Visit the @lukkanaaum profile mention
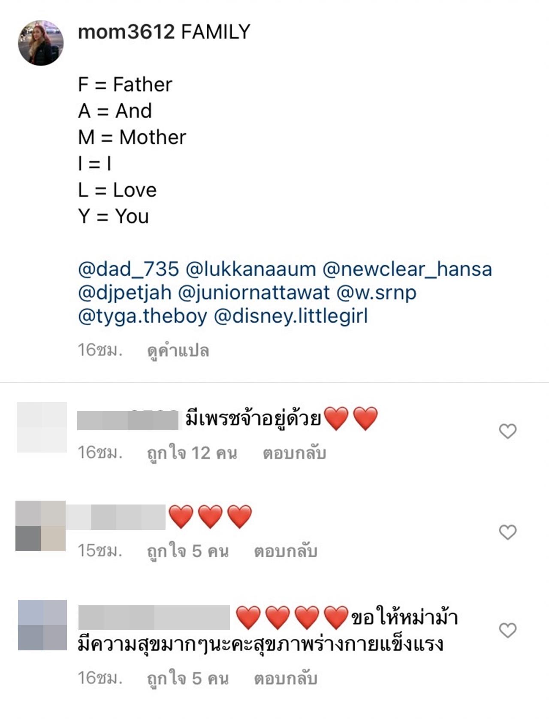 251,269
